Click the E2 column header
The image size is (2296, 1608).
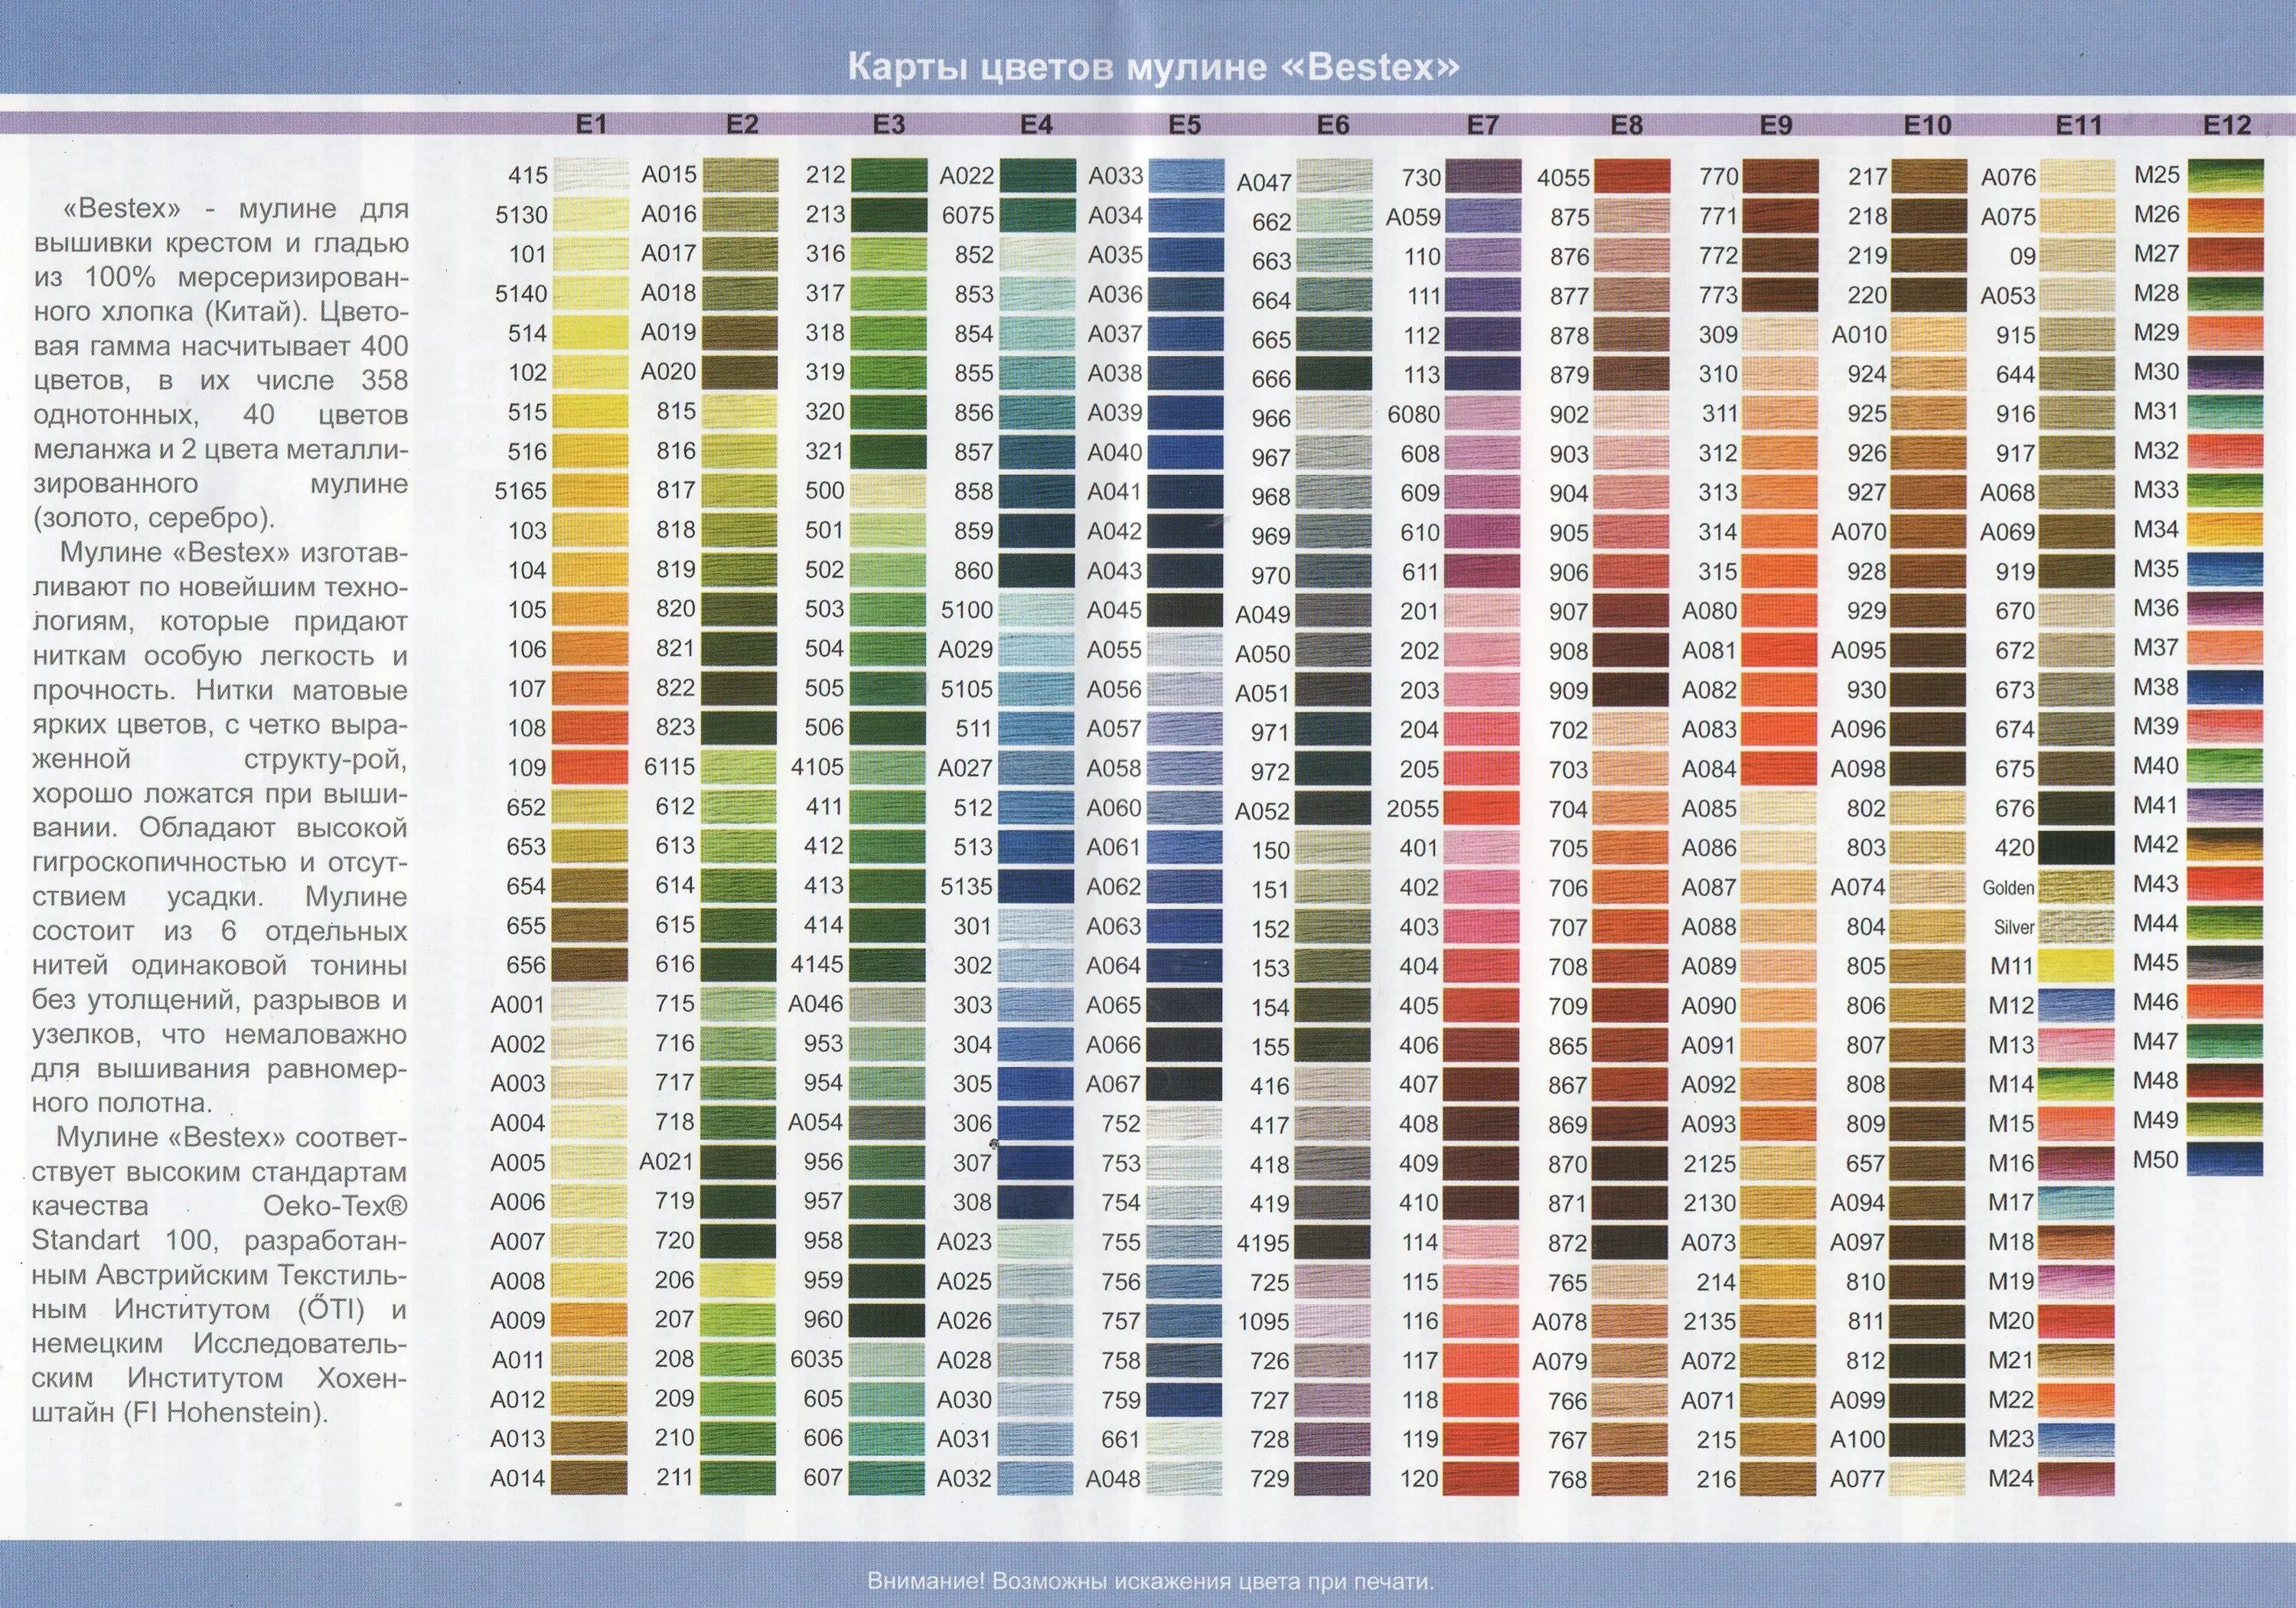742,124
